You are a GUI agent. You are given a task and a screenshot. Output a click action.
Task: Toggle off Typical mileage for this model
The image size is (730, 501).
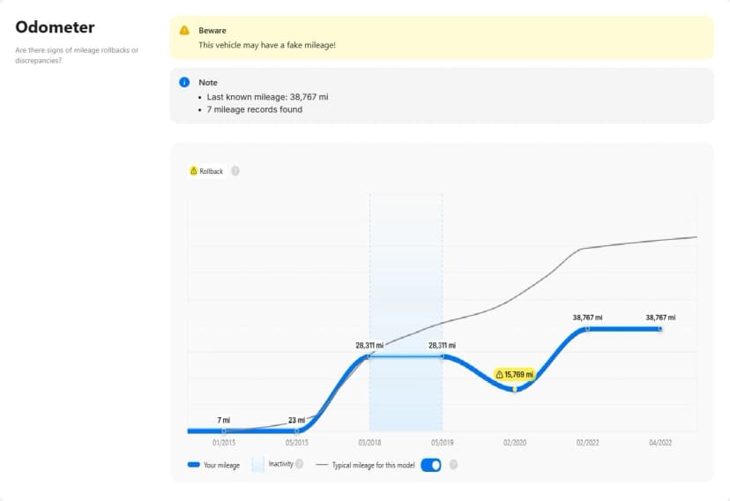click(431, 465)
